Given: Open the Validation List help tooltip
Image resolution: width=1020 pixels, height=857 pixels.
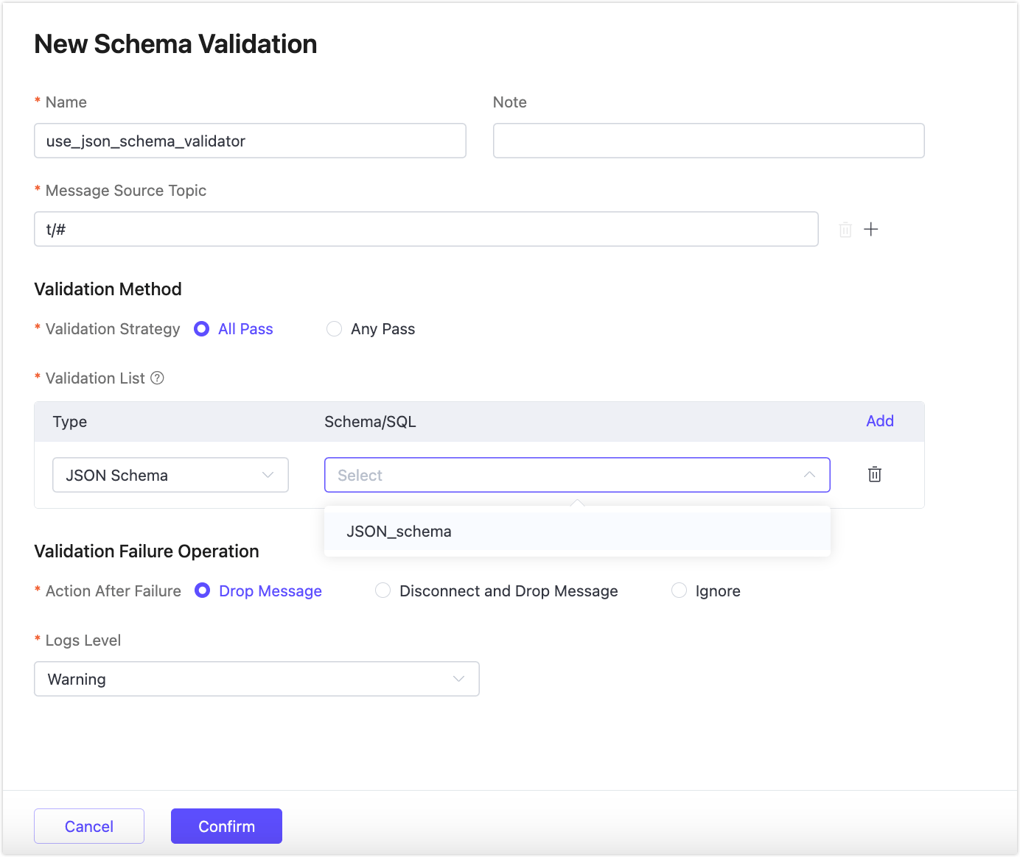Looking at the screenshot, I should (157, 378).
